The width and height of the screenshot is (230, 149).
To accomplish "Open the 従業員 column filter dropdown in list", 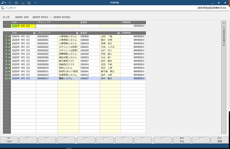I will click(118, 33).
